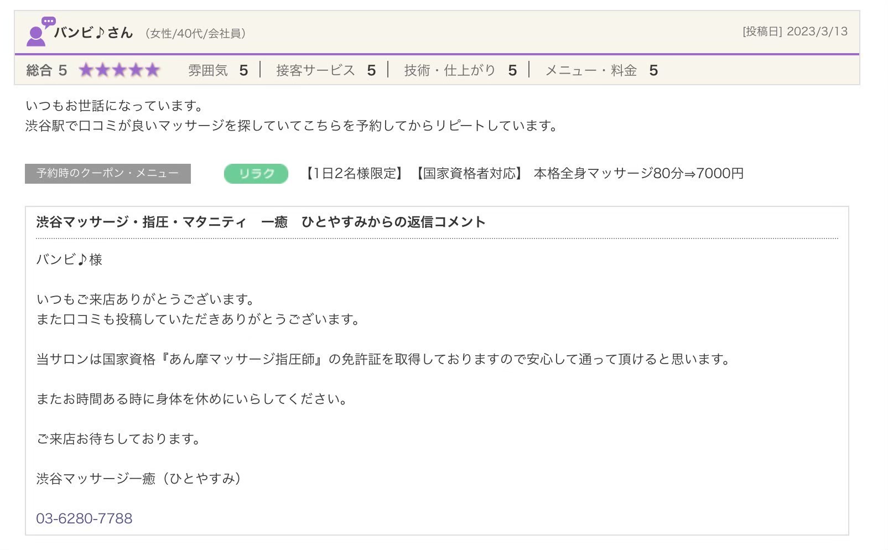The width and height of the screenshot is (888, 550).
Task: Click the 接客サービス 5 rating
Action: click(326, 70)
